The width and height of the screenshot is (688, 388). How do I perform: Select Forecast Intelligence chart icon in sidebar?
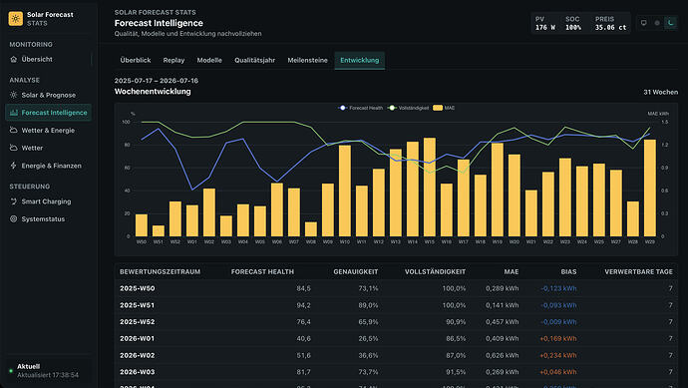pos(14,113)
